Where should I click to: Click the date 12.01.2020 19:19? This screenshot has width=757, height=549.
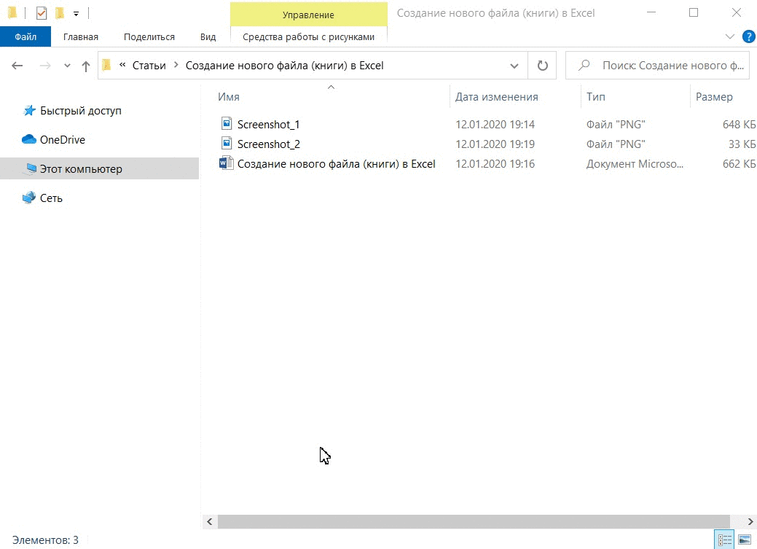tap(495, 144)
